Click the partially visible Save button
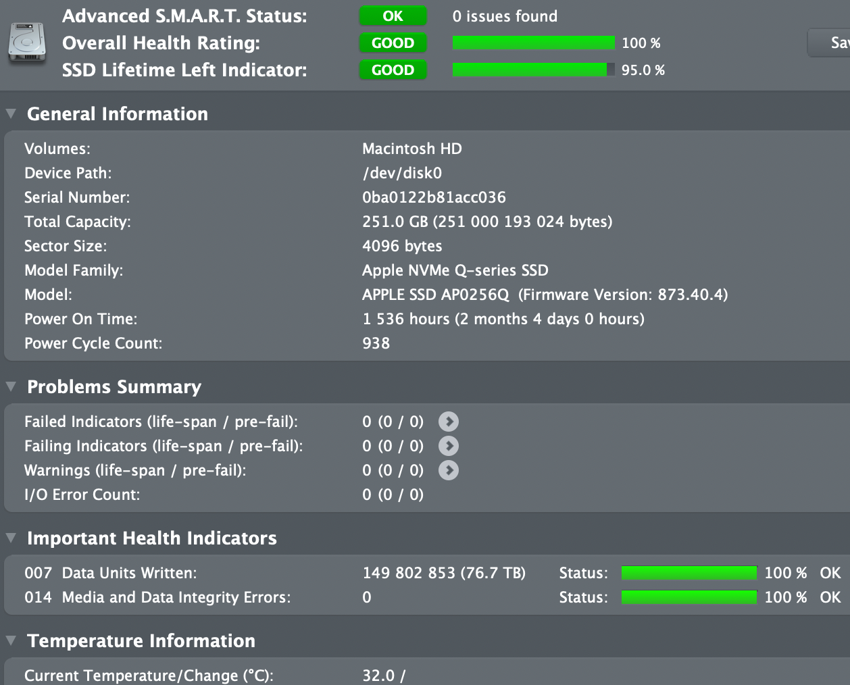Viewport: 850px width, 685px height. point(832,43)
